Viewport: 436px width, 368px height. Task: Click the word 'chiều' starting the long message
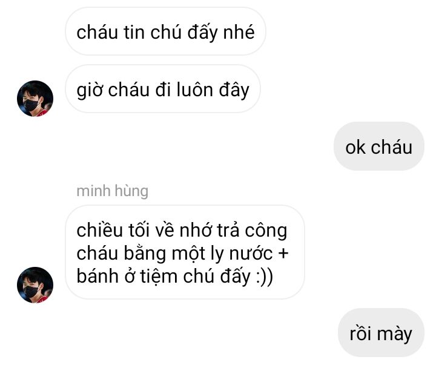click(99, 230)
